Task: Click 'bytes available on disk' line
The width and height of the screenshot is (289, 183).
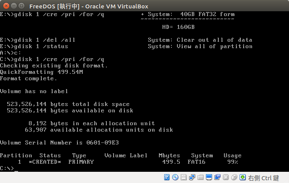Action: 70,111
